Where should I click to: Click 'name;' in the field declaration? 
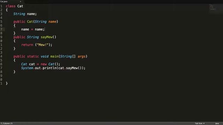click(x=32, y=14)
